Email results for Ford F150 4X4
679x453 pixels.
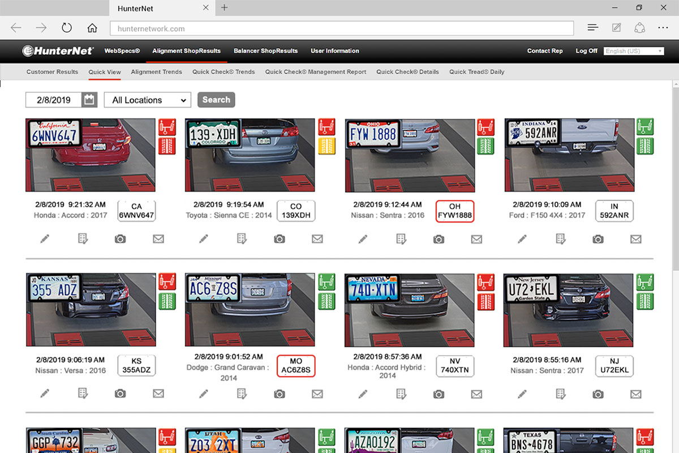coord(636,239)
